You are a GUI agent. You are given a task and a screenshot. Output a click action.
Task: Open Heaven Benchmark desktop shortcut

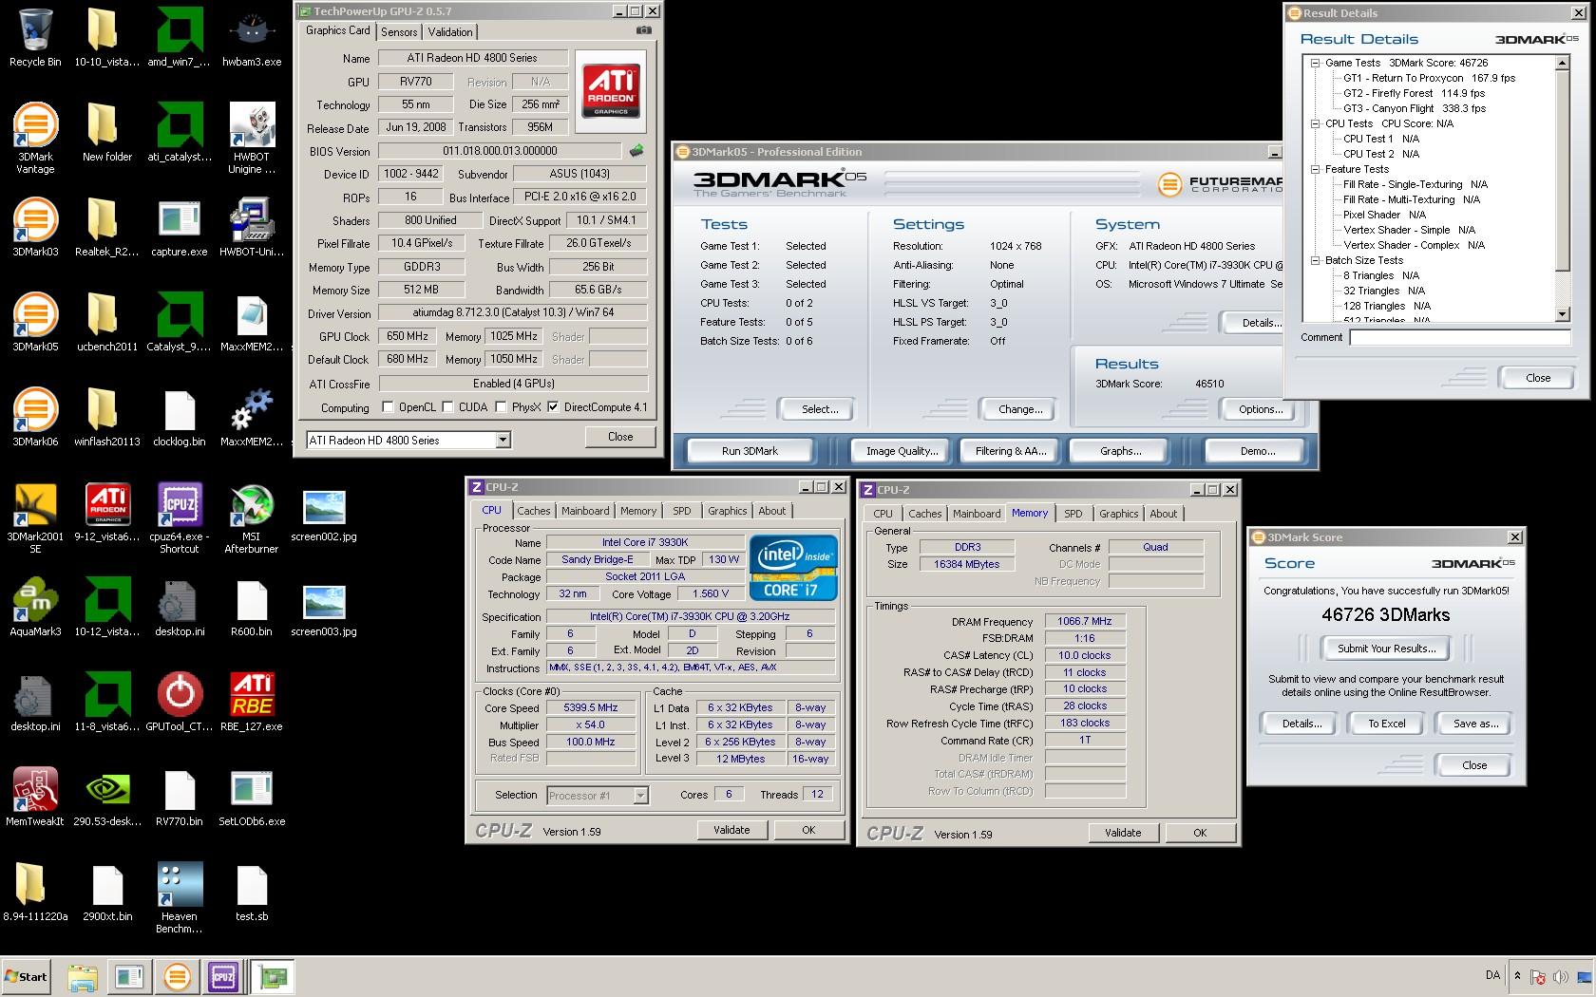point(180,897)
